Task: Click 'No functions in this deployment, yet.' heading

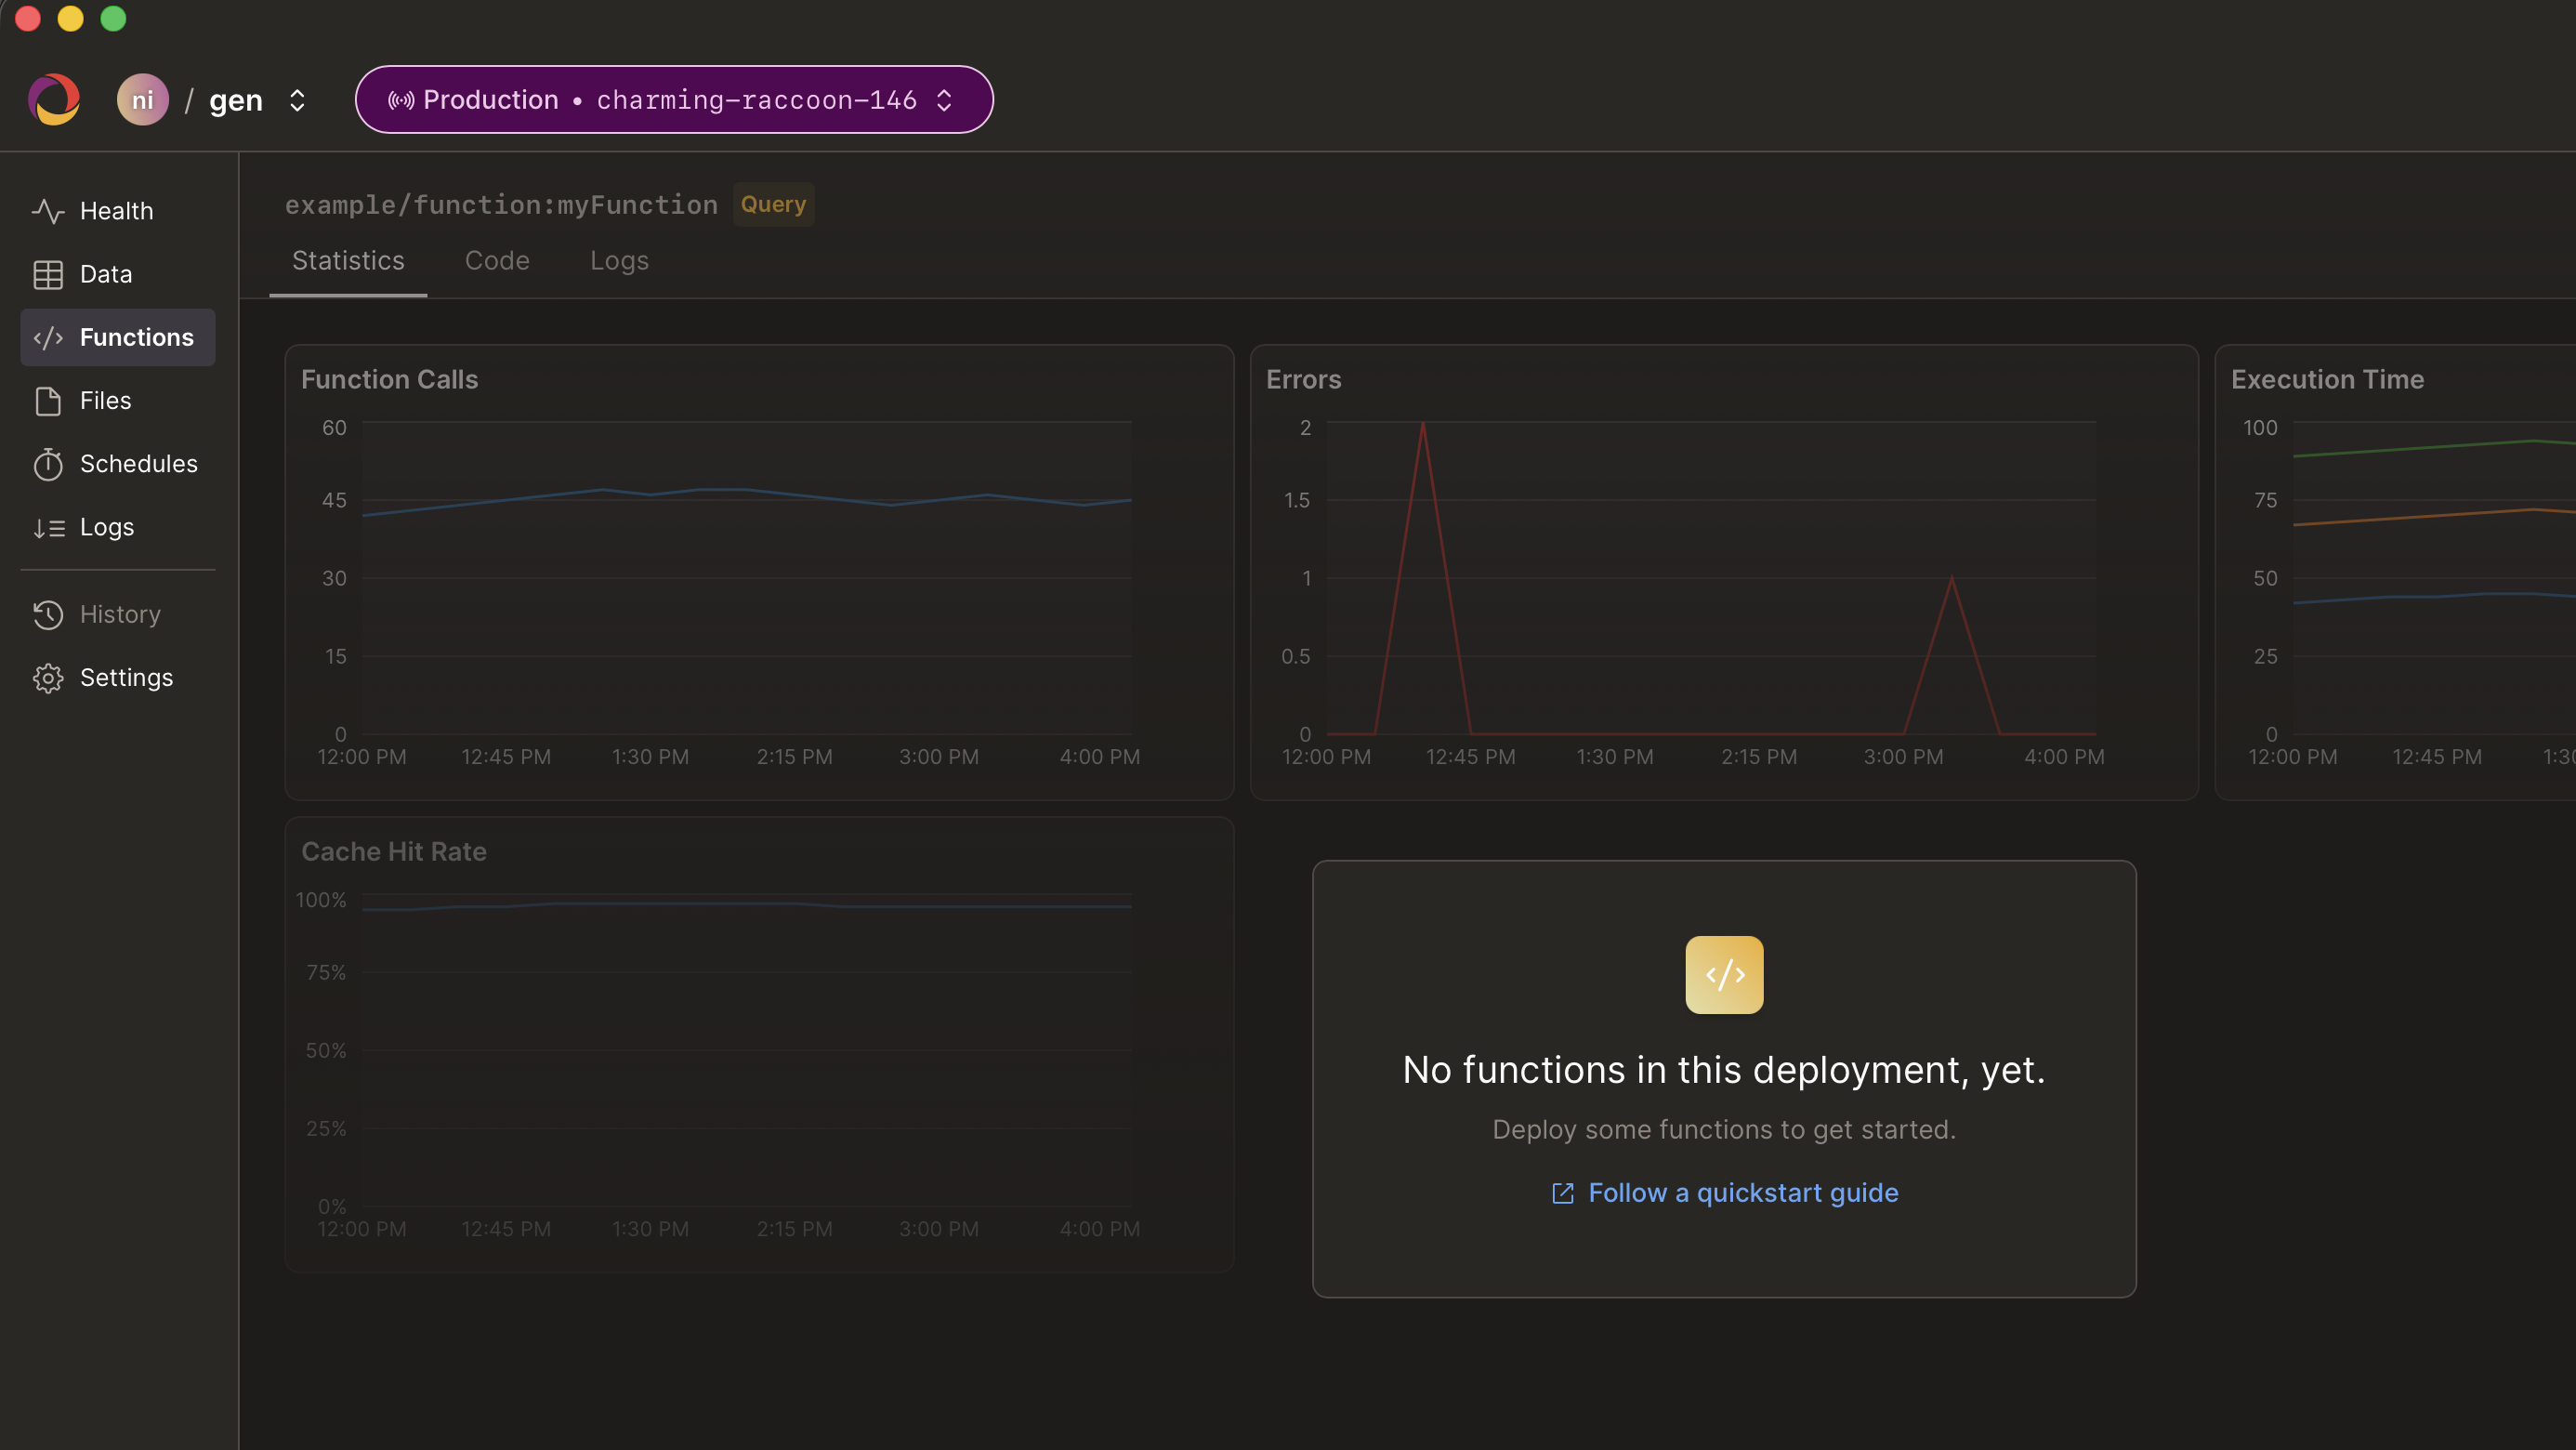Action: (x=1724, y=1070)
